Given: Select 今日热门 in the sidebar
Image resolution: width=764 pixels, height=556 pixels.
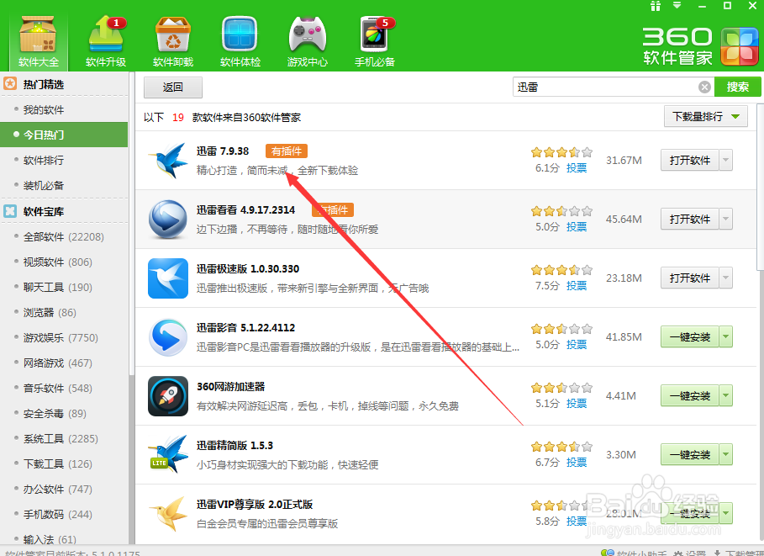Looking at the screenshot, I should (64, 135).
